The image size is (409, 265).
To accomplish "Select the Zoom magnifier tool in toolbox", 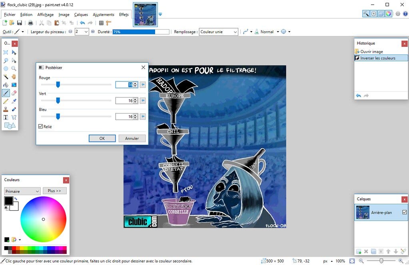I will [x=14, y=69].
